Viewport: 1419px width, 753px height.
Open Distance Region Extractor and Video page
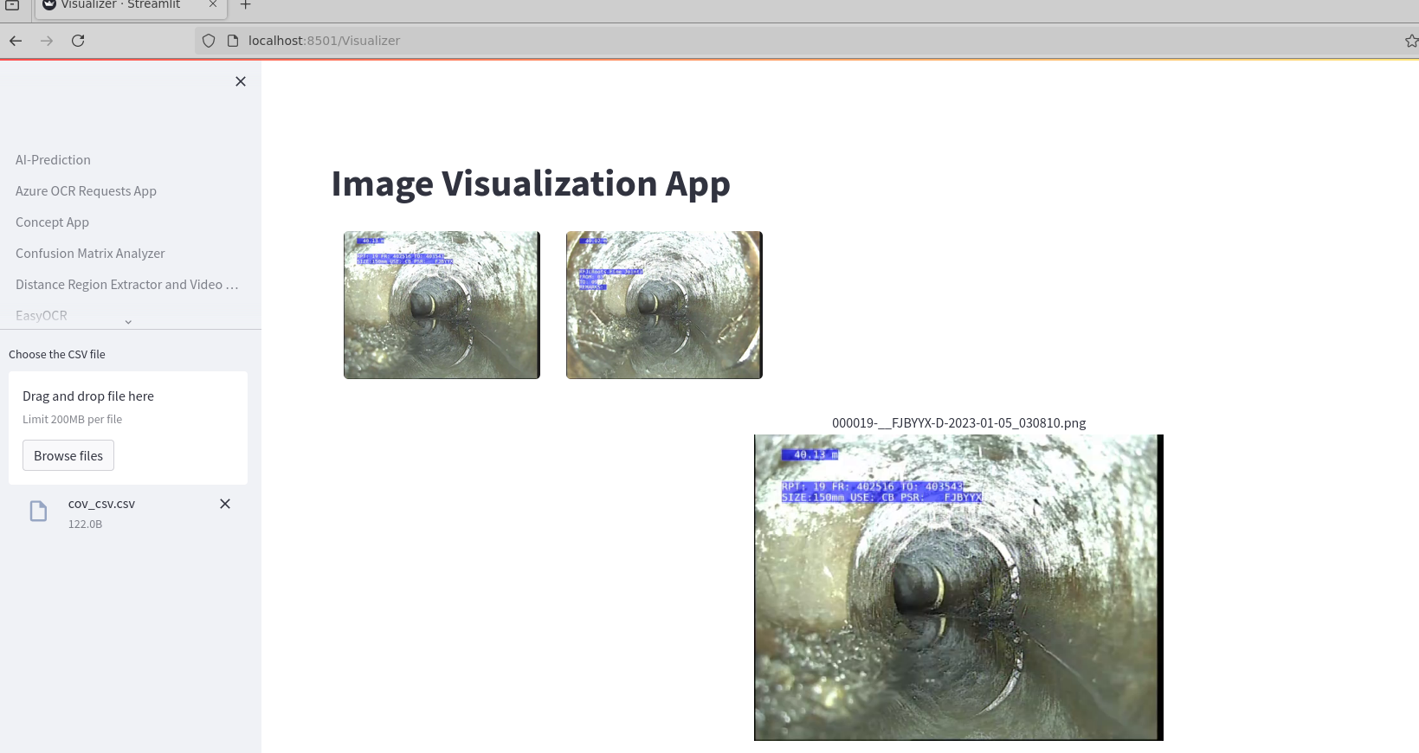[127, 285]
